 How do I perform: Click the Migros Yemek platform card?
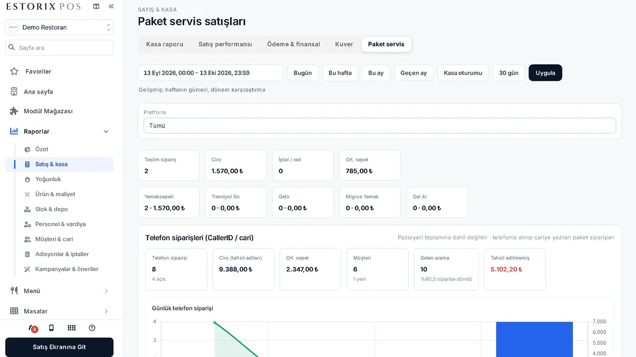(370, 202)
